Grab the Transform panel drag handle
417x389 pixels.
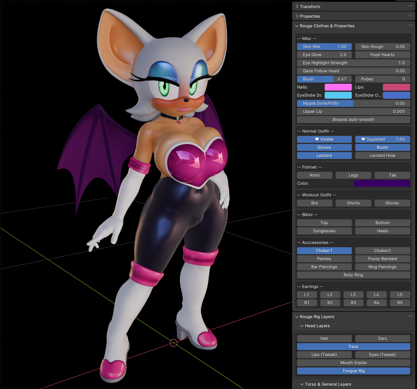[410, 6]
